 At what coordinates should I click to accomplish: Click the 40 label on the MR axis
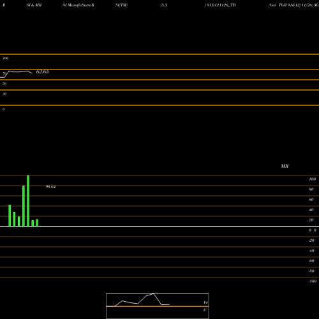click(x=311, y=210)
